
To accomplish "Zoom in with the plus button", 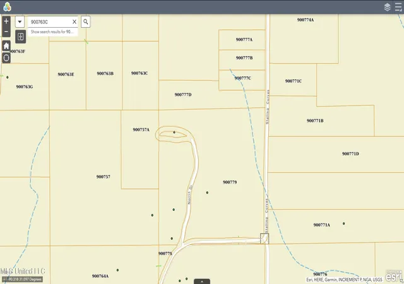I will tap(6, 21).
